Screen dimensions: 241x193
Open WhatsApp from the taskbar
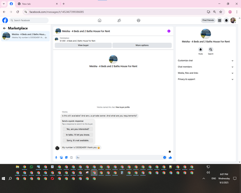point(31,167)
